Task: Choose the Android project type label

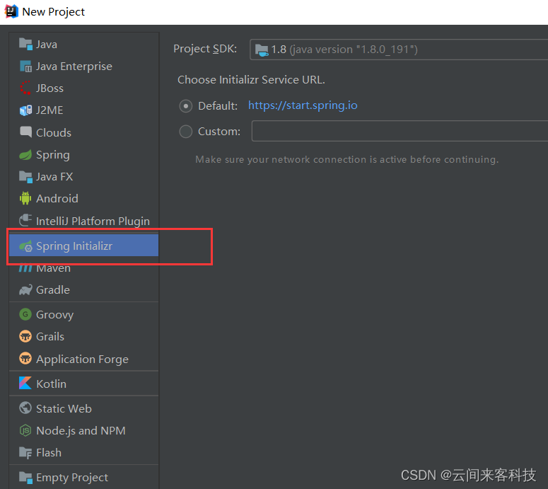Action: pos(57,199)
